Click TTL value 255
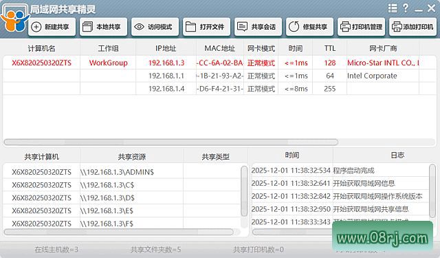Image resolution: width=440 pixels, height=258 pixels. (x=330, y=89)
